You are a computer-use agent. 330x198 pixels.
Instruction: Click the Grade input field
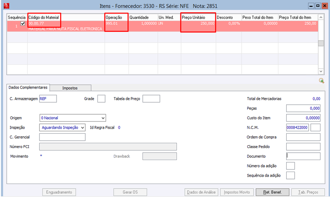point(101,99)
